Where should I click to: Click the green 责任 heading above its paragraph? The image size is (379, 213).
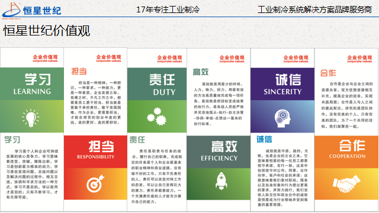[x=137, y=140]
